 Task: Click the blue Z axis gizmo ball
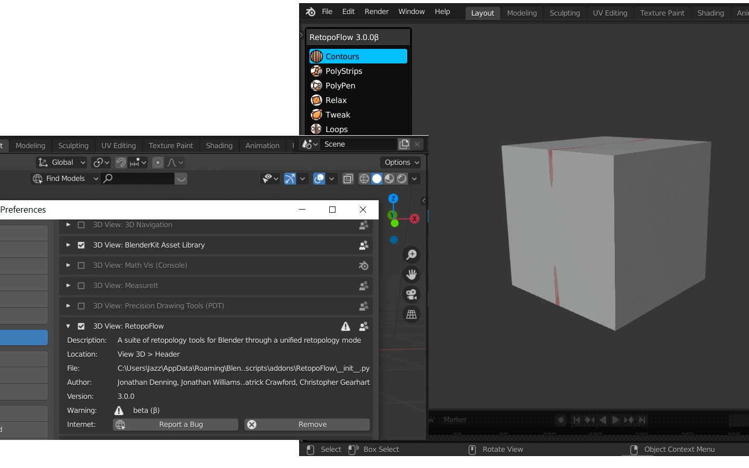tap(393, 199)
